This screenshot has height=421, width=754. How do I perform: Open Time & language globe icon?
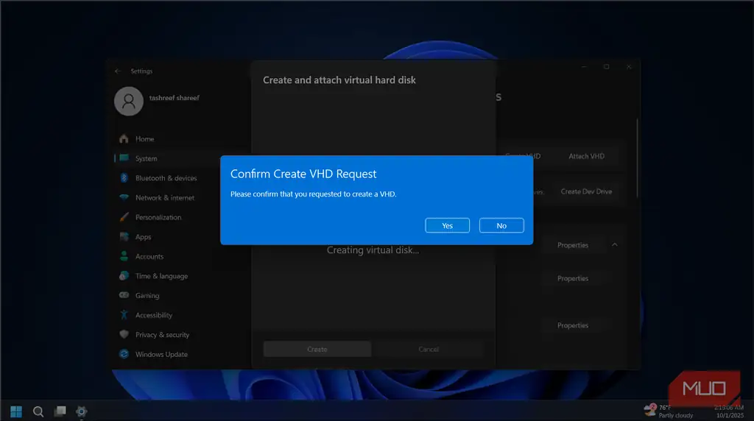pos(124,276)
